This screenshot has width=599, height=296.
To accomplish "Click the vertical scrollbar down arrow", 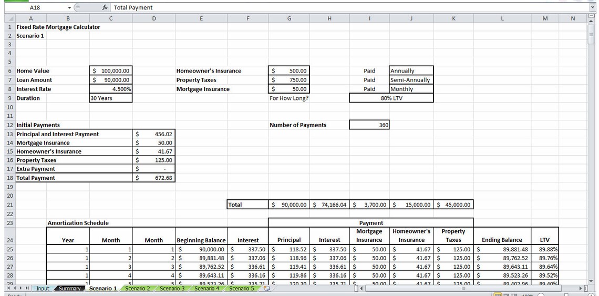I will (x=592, y=280).
